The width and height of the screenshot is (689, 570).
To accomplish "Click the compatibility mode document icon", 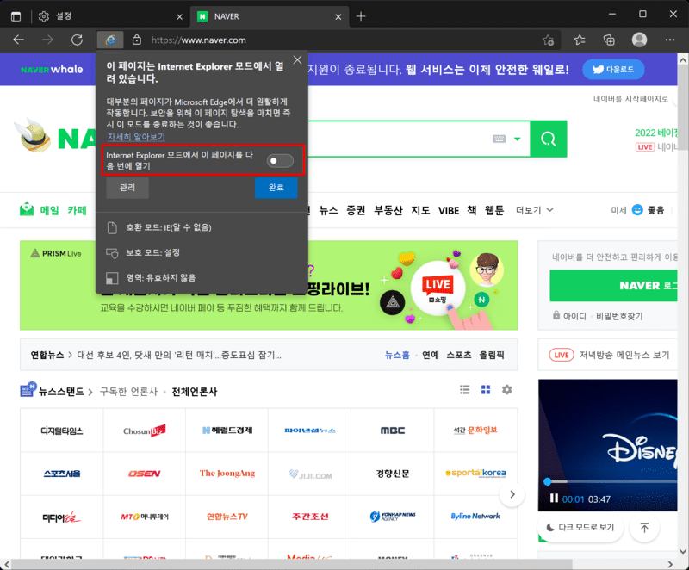I will click(x=112, y=227).
